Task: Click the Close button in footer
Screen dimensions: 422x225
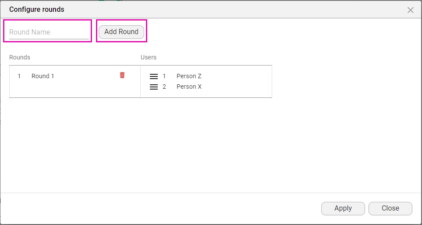Action: [390, 208]
